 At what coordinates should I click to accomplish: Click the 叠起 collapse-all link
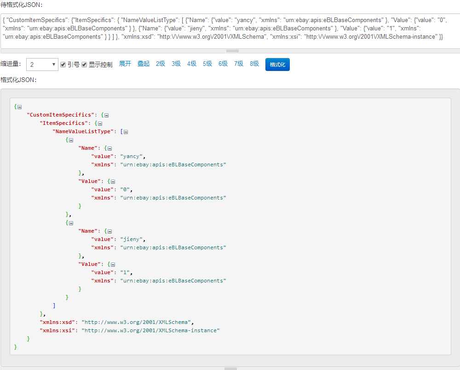click(144, 64)
